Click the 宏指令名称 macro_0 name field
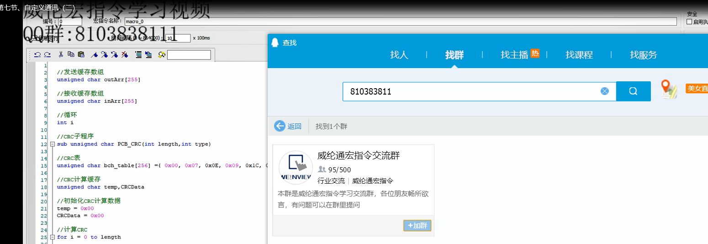 (400, 21)
